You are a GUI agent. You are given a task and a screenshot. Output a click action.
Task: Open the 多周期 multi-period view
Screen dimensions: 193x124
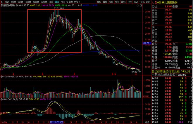pyautogui.click(x=70, y=2)
